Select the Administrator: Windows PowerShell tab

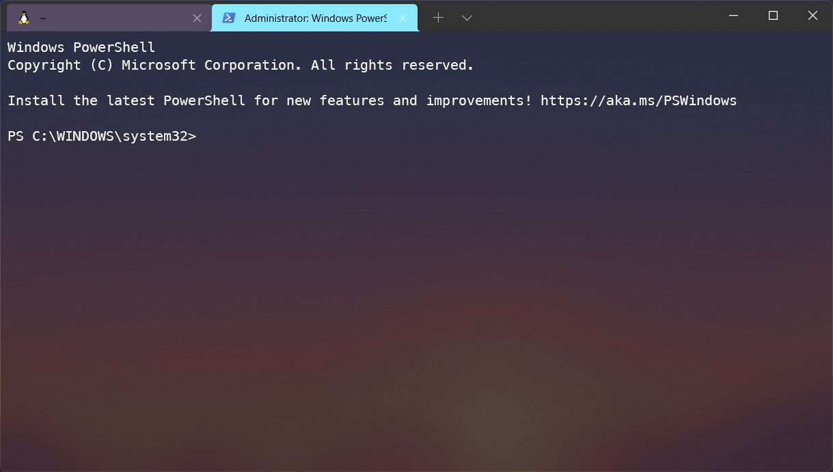tap(308, 17)
